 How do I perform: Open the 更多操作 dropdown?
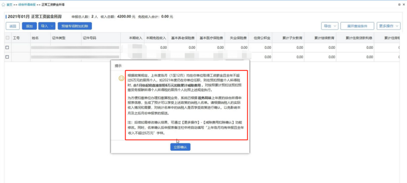click(x=389, y=26)
